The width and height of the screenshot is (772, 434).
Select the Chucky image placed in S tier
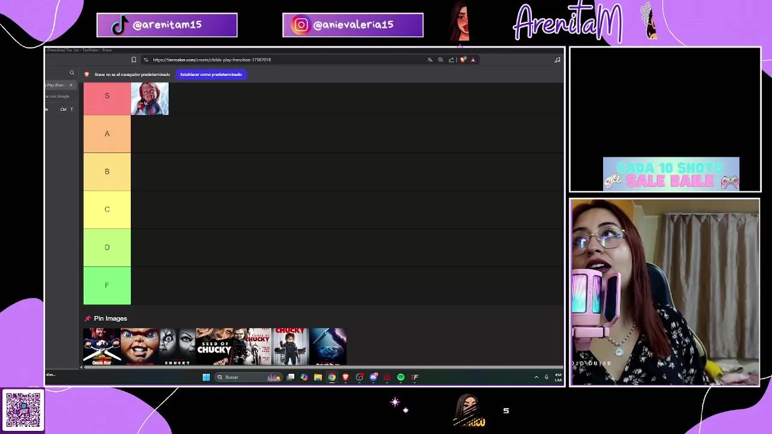150,99
